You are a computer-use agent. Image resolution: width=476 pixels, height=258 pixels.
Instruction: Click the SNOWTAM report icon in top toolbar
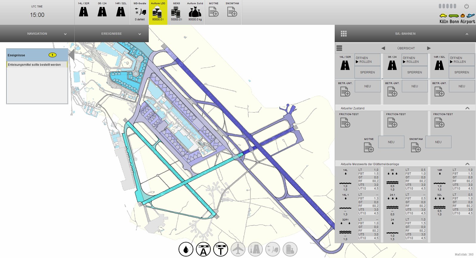pos(232,12)
